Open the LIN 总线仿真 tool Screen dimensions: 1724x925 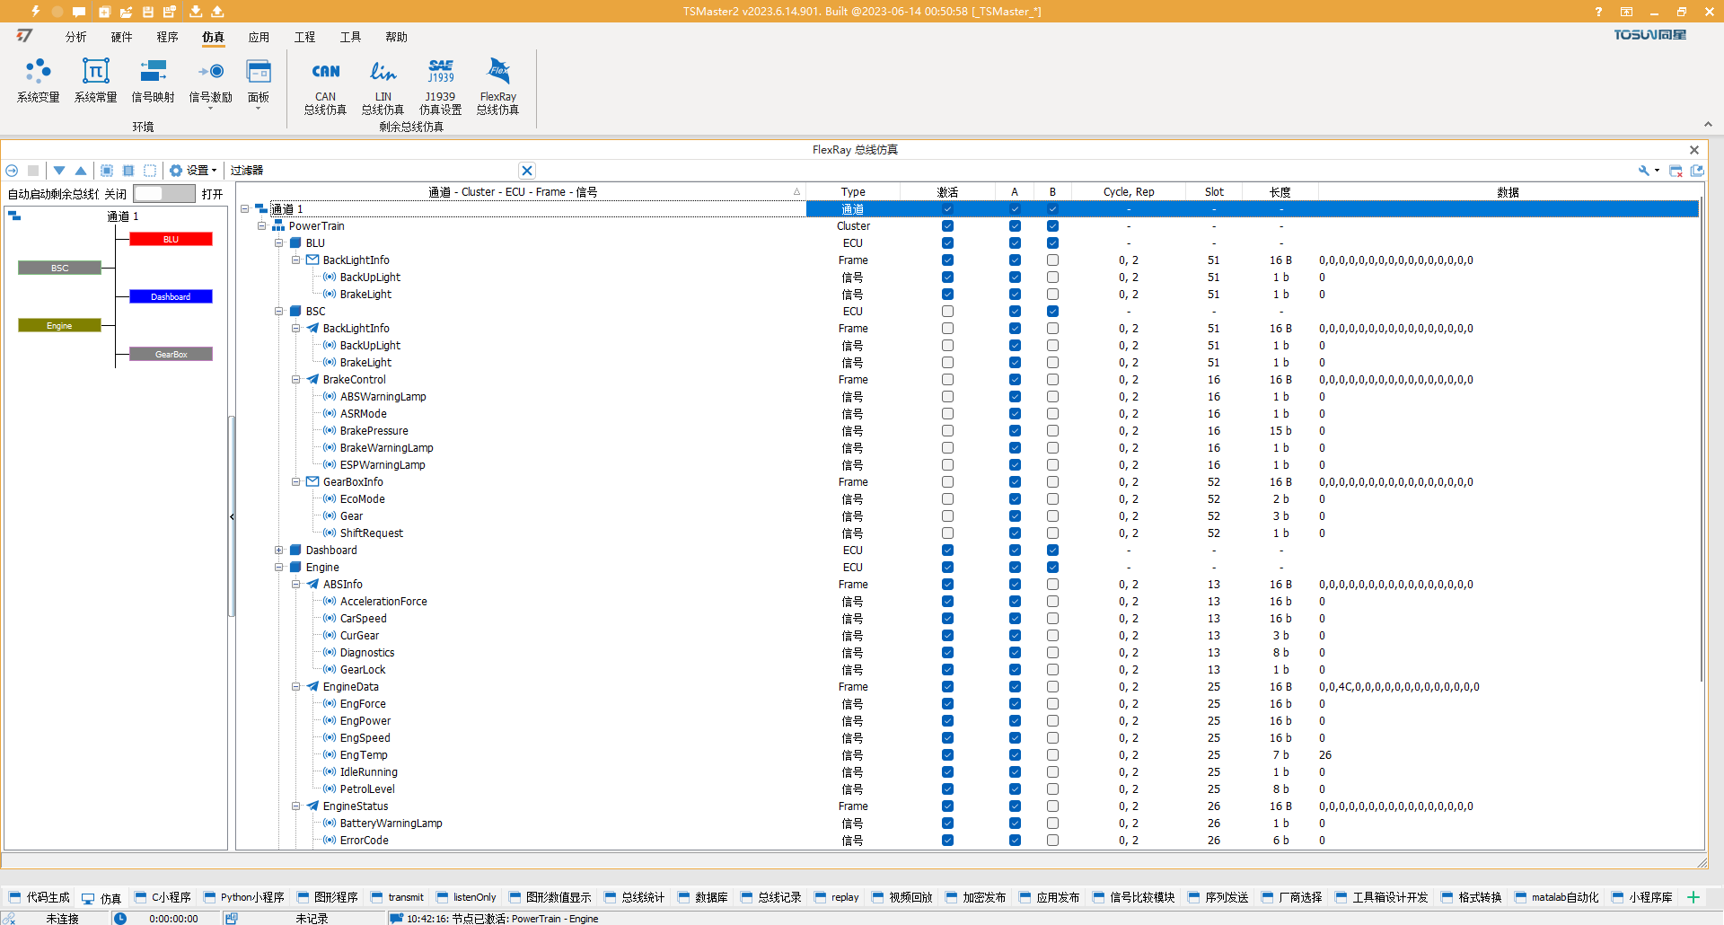[383, 85]
